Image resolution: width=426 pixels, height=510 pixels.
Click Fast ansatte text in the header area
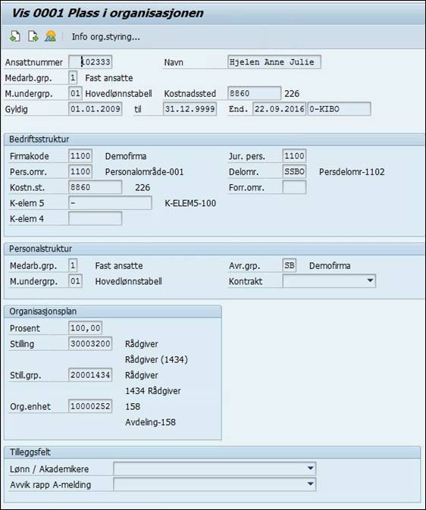pyautogui.click(x=109, y=78)
